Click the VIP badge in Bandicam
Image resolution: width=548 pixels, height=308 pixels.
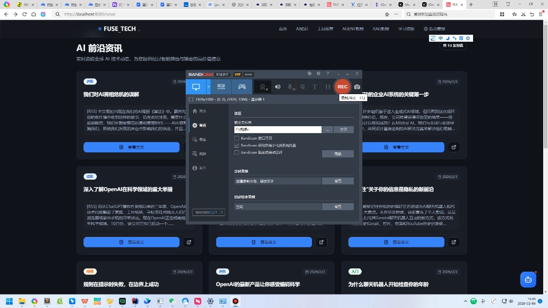[x=237, y=74]
